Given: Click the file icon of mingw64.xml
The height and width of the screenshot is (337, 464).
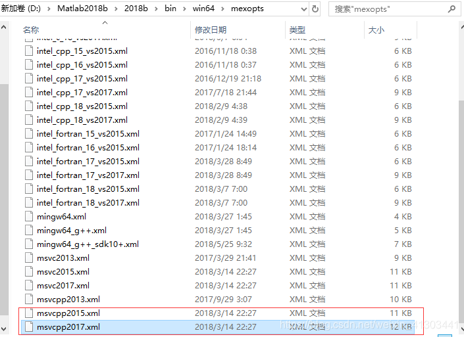Looking at the screenshot, I should click(29, 217).
